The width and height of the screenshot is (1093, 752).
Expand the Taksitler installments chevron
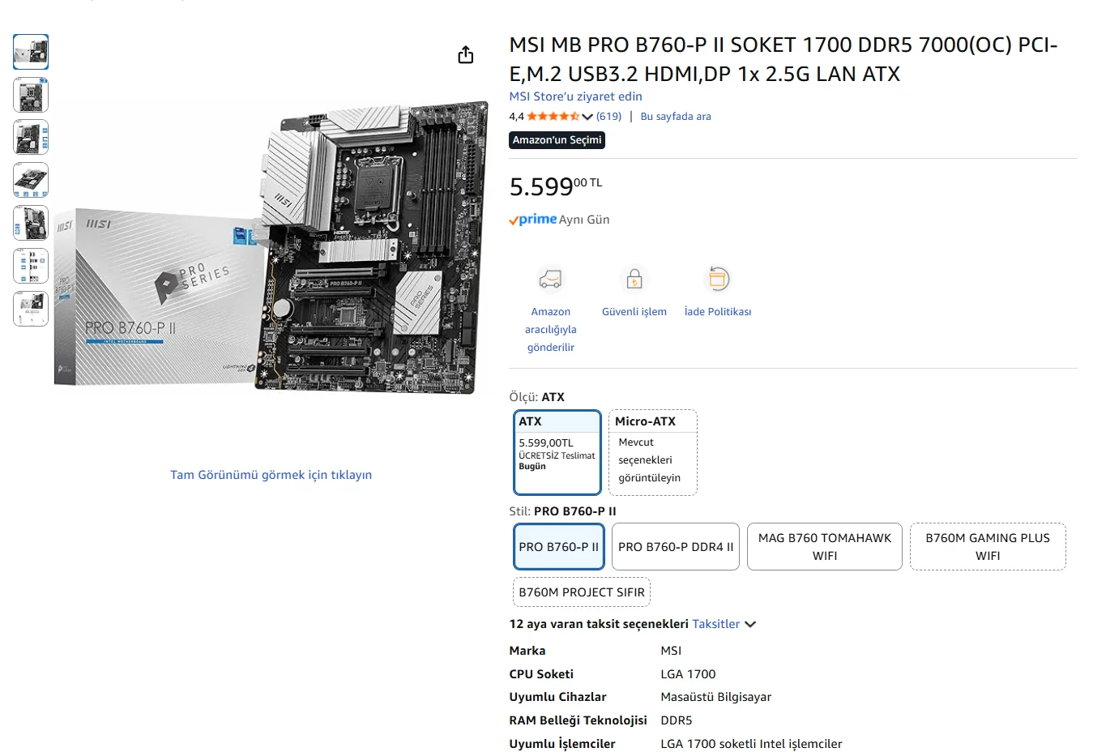750,624
